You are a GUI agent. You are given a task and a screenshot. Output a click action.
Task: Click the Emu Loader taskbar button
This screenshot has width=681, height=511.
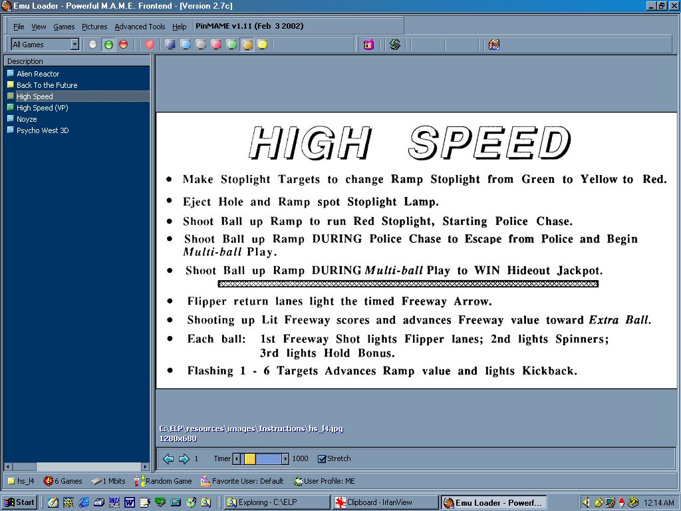493,503
